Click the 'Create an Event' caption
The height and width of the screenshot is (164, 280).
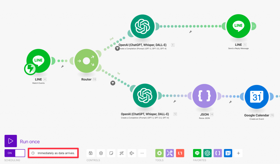[256, 119]
